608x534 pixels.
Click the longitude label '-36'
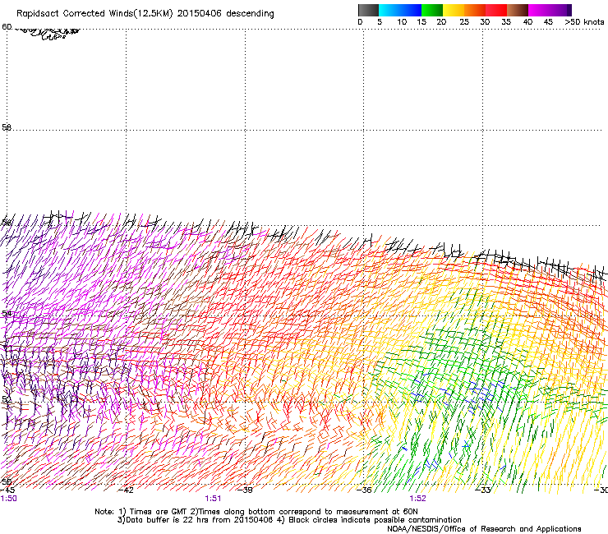[x=364, y=490]
